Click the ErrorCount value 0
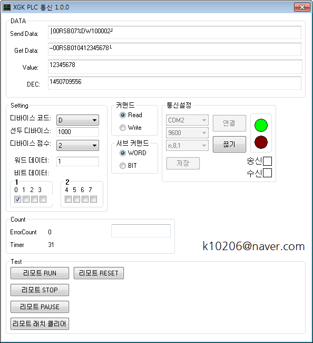The width and height of the screenshot is (313, 343). click(50, 232)
